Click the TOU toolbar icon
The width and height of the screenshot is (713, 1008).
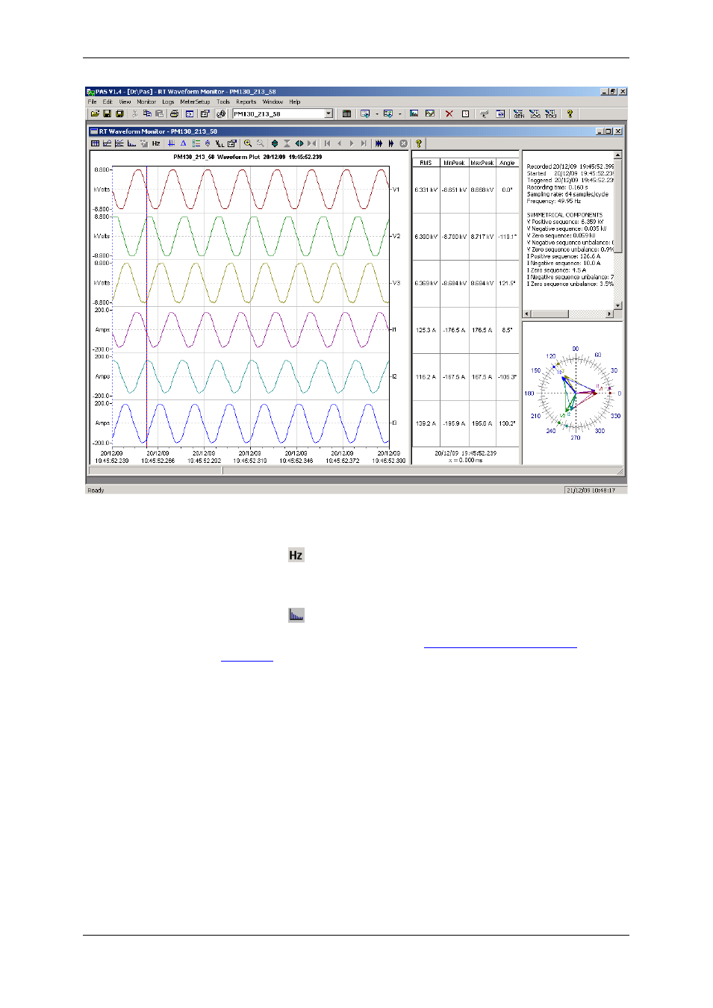coord(551,114)
